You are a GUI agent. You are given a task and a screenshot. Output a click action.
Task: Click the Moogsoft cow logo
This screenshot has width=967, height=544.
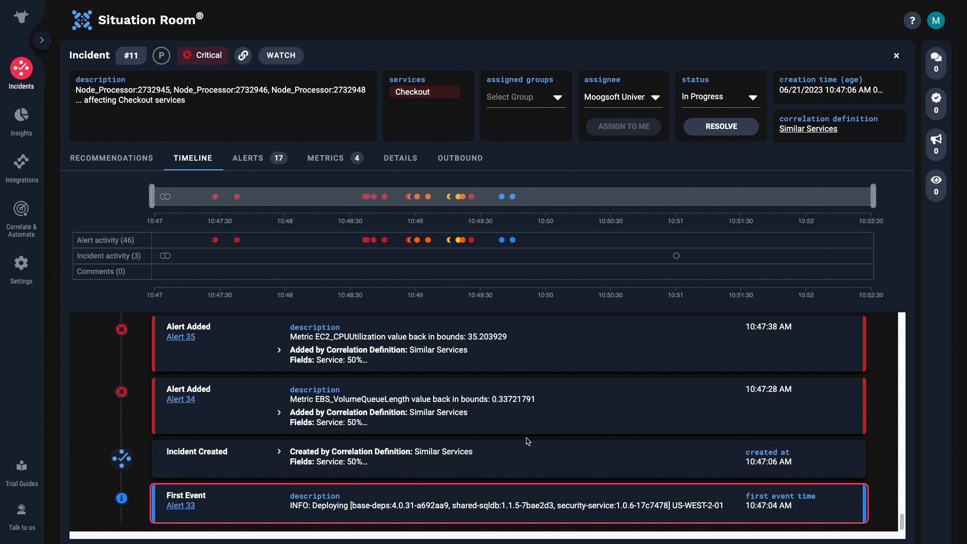tap(21, 17)
